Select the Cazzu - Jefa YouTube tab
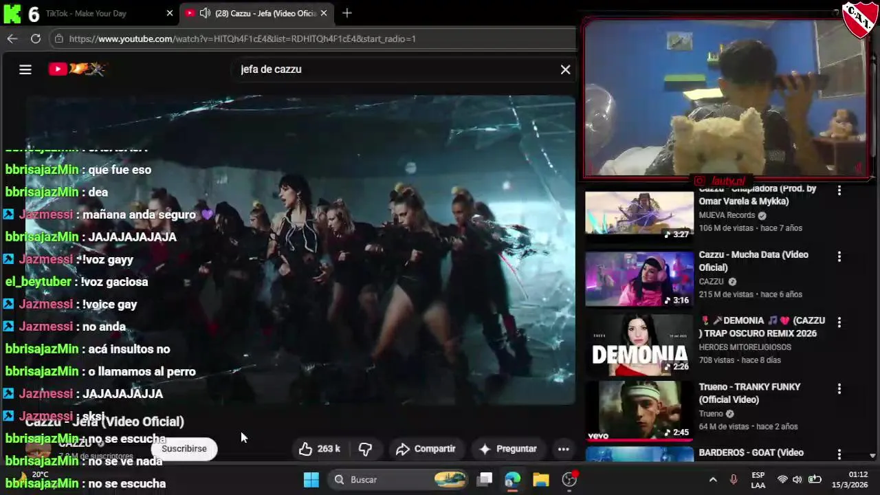880x495 pixels. pos(257,13)
